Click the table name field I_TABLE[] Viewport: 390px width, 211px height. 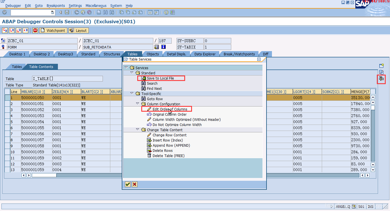pyautogui.click(x=67, y=78)
